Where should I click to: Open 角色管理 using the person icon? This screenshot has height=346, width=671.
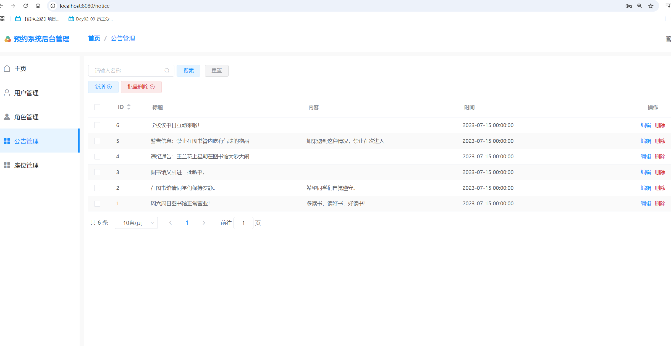coord(7,117)
